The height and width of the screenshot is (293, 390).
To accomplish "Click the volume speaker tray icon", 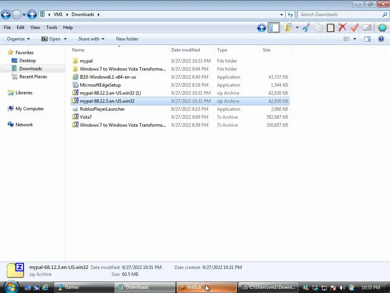I will coord(342,288).
